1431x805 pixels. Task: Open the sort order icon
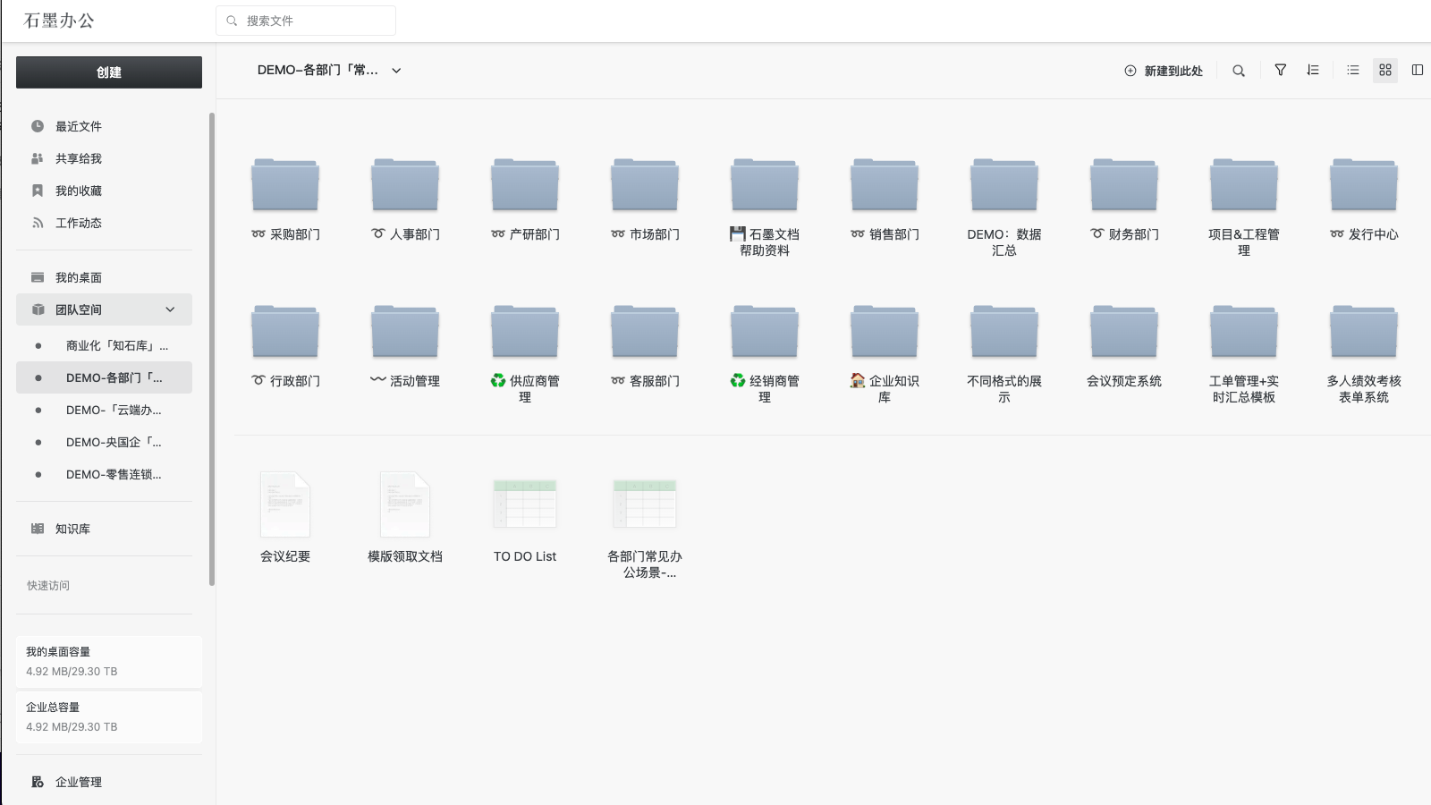(1313, 70)
